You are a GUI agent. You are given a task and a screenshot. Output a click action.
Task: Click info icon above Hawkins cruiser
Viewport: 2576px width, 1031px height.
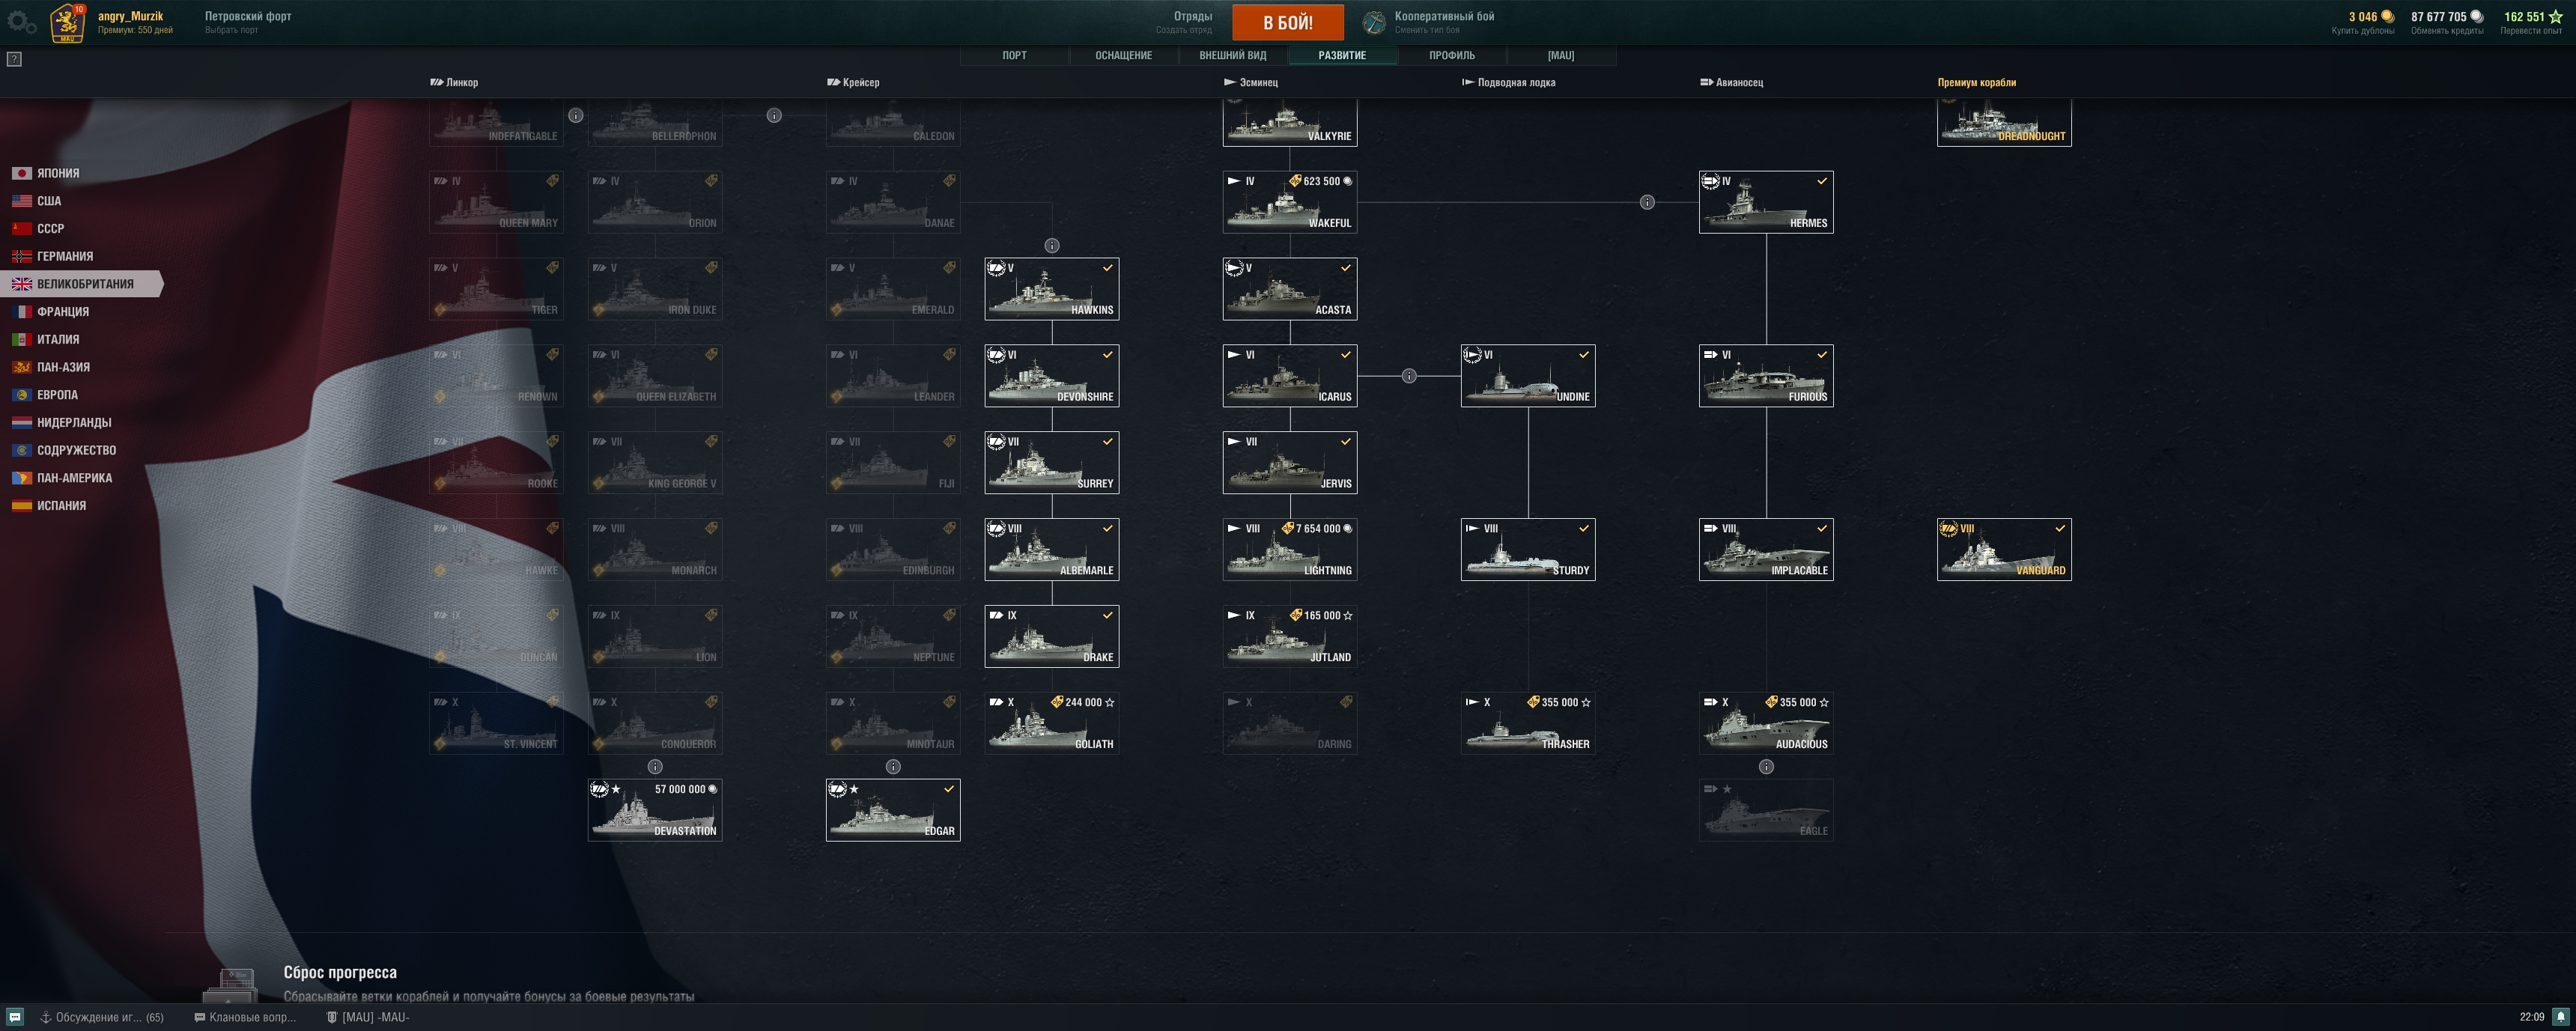click(x=1052, y=245)
